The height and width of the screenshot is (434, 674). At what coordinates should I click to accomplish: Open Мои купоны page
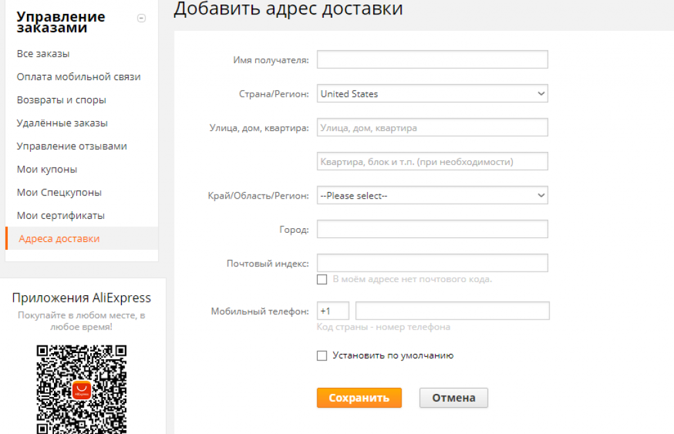coord(47,170)
